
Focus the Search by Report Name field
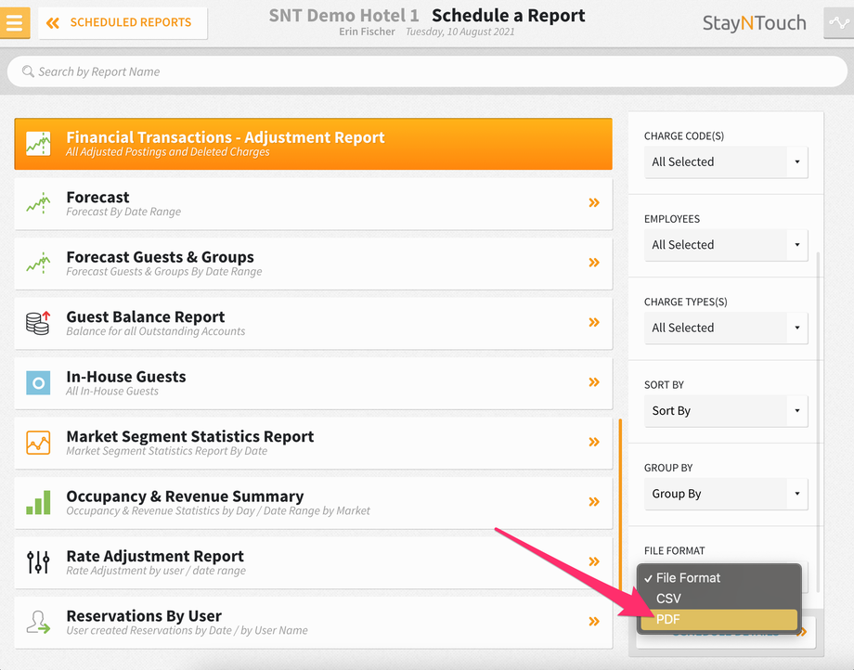tap(427, 71)
